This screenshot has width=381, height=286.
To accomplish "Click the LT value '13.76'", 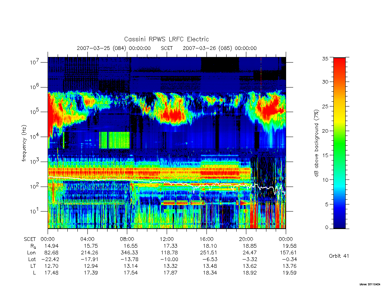I will tap(289, 266).
